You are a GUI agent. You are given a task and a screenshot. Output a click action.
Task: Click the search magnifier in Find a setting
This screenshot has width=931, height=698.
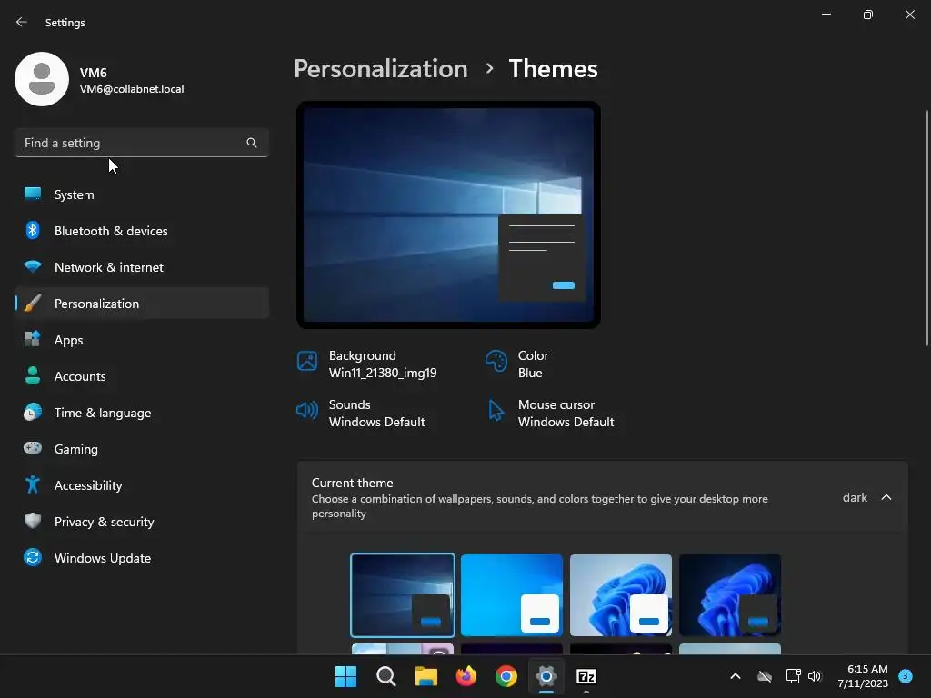[x=252, y=143]
